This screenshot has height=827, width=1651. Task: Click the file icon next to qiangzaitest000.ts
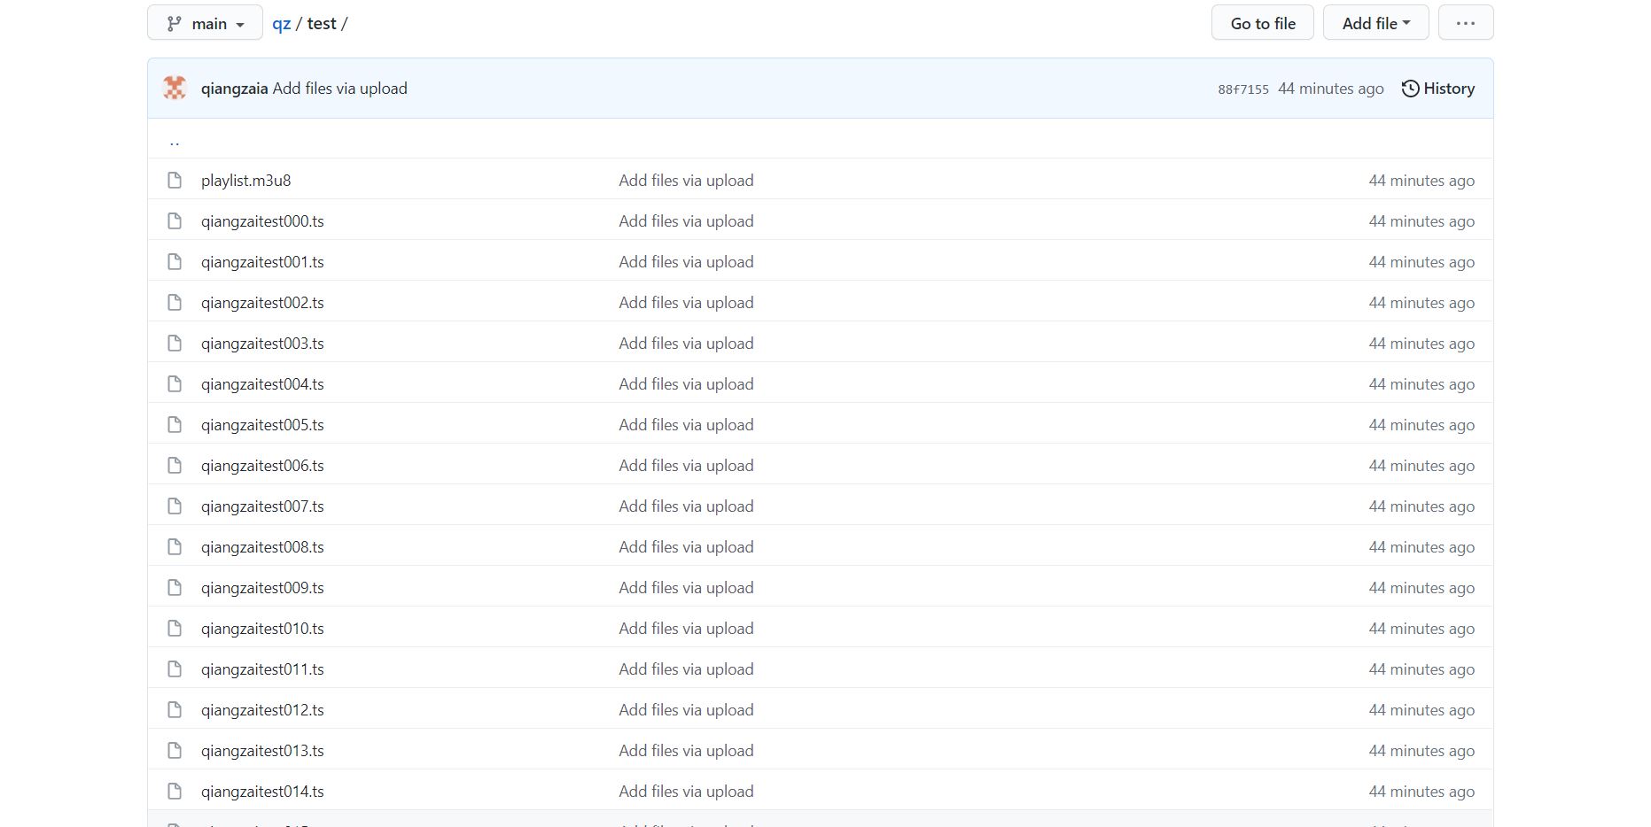(175, 221)
